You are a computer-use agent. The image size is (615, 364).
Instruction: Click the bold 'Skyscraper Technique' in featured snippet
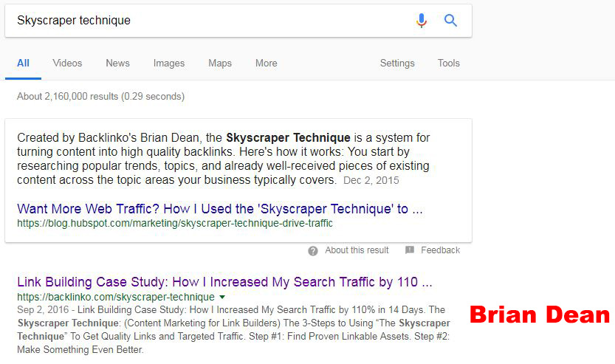point(288,137)
